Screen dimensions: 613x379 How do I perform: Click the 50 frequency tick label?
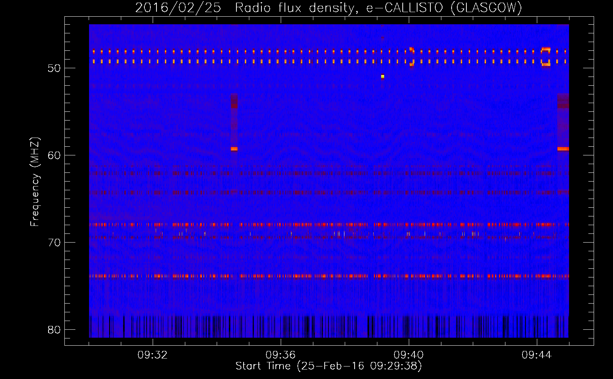click(x=54, y=69)
